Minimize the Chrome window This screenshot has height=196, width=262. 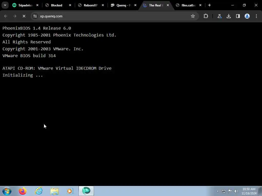pyautogui.click(x=232, y=5)
